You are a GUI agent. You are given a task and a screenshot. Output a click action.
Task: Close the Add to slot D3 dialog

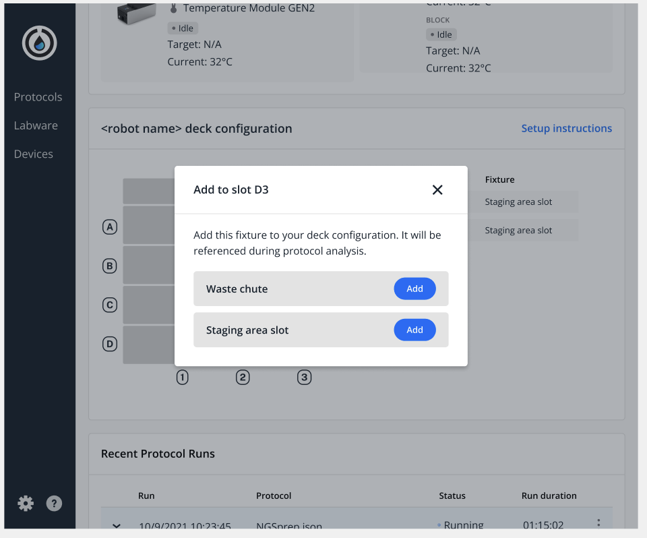pos(437,189)
